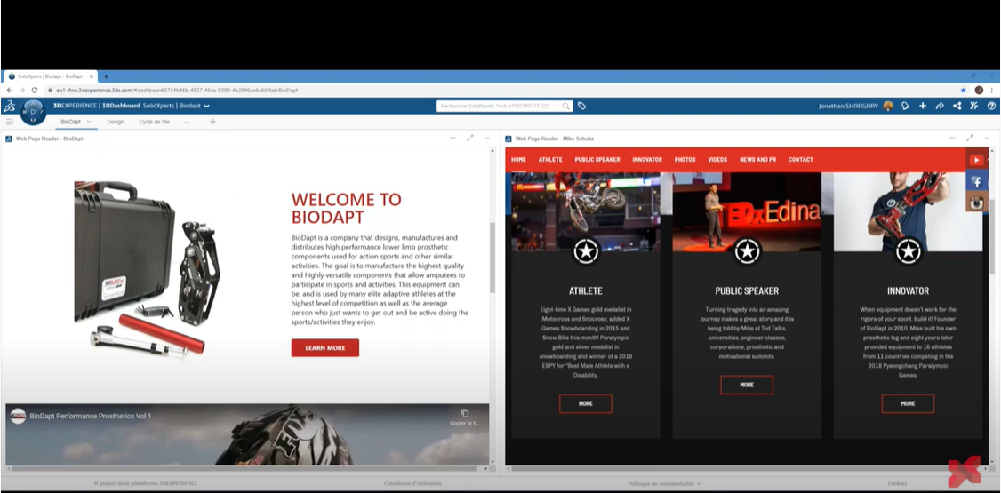
Task: Go back with the browser back arrow
Action: click(x=9, y=91)
